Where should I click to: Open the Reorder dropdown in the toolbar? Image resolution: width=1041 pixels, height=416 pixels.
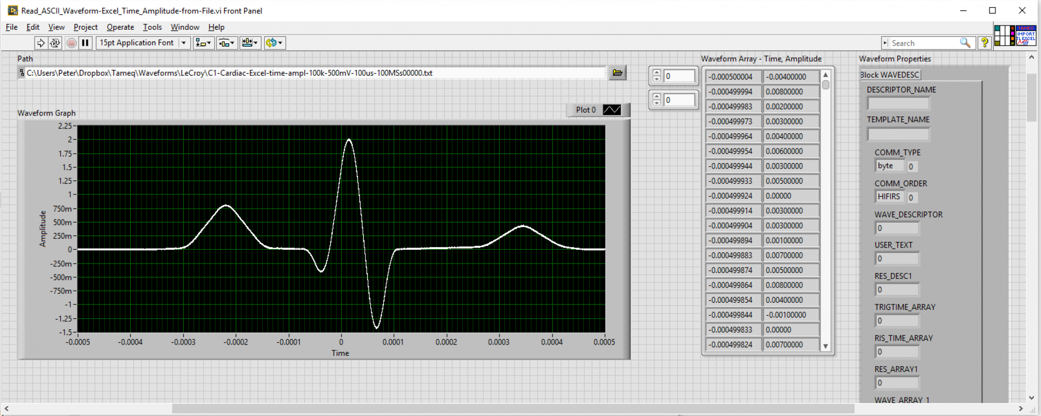(x=274, y=43)
